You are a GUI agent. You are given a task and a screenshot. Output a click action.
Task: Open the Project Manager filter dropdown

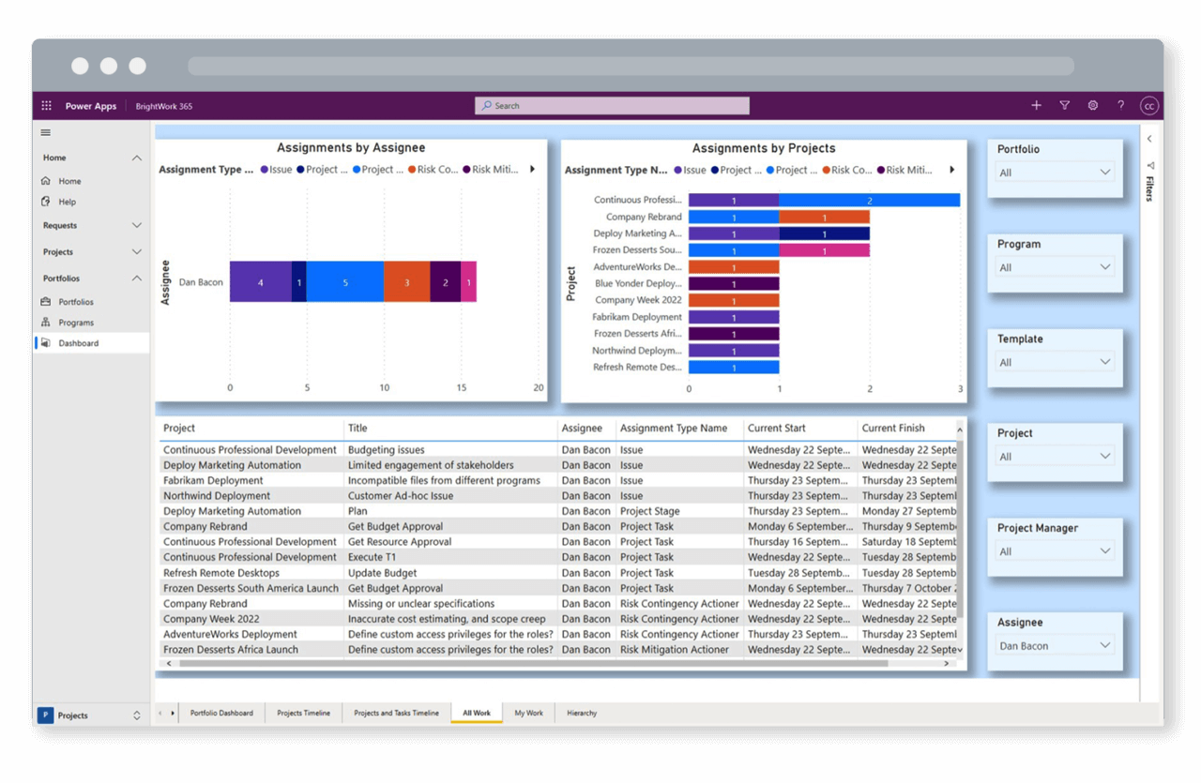pyautogui.click(x=1055, y=550)
